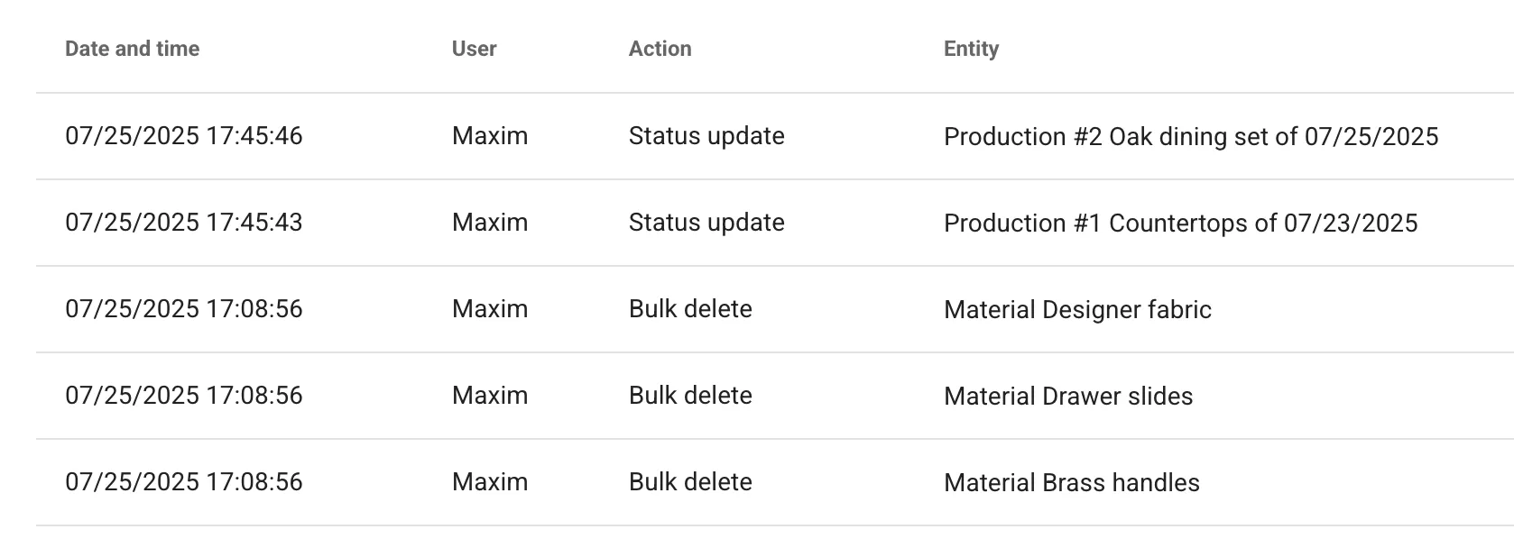Open Production #1 Countertops entity

[x=1181, y=223]
